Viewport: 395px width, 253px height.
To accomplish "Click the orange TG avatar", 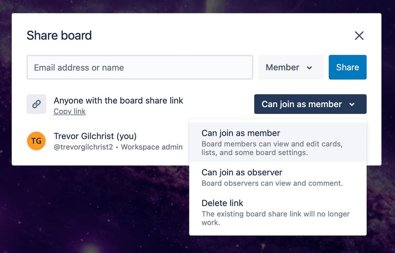I will click(x=36, y=141).
